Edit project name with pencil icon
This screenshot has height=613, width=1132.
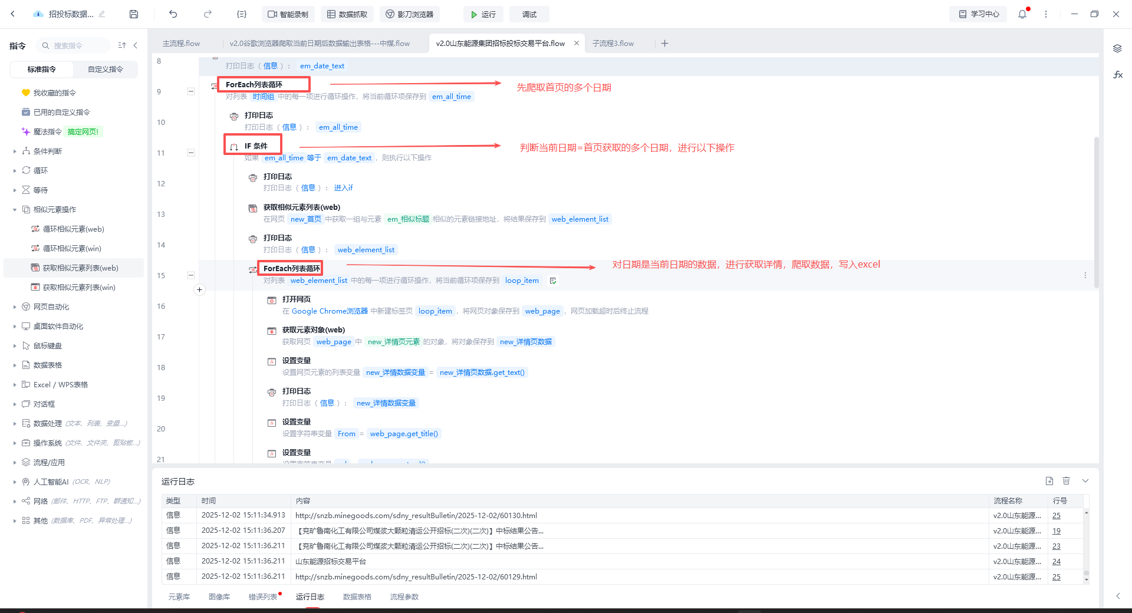tap(102, 14)
